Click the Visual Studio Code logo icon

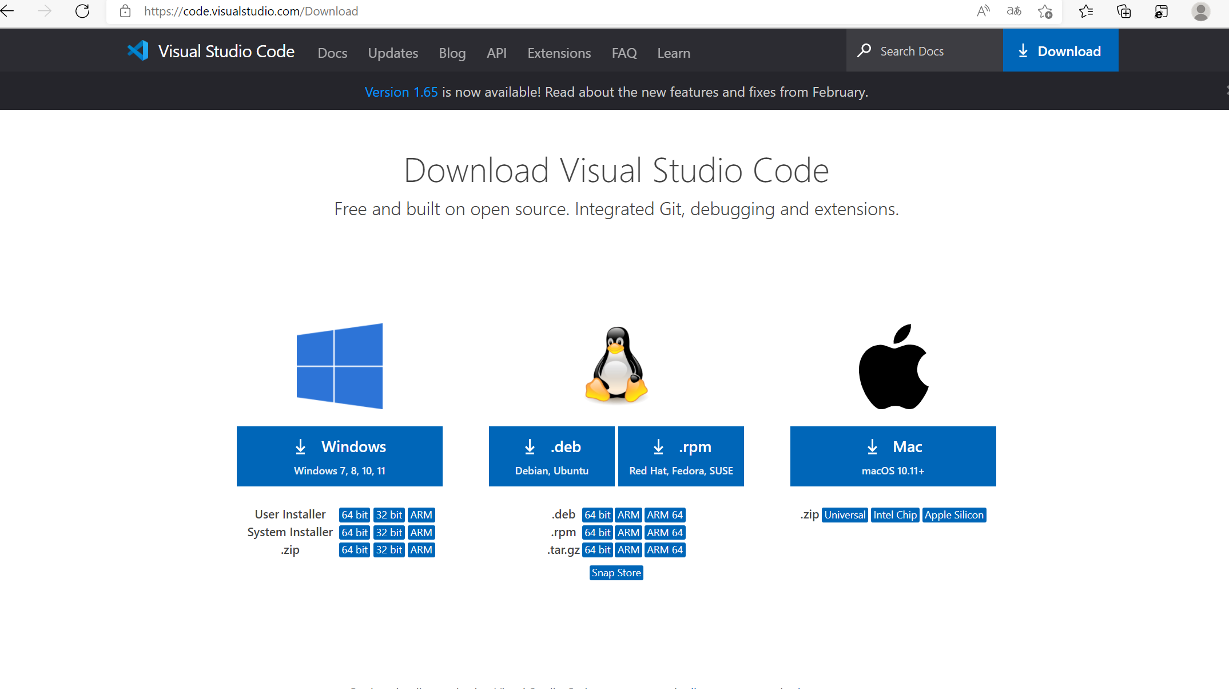(x=138, y=51)
